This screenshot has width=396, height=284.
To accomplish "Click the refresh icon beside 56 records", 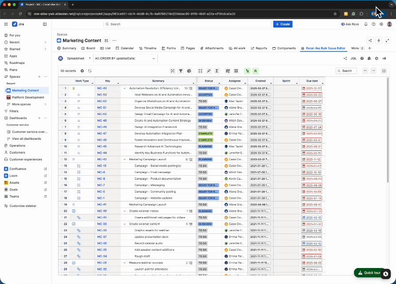I will pyautogui.click(x=90, y=71).
